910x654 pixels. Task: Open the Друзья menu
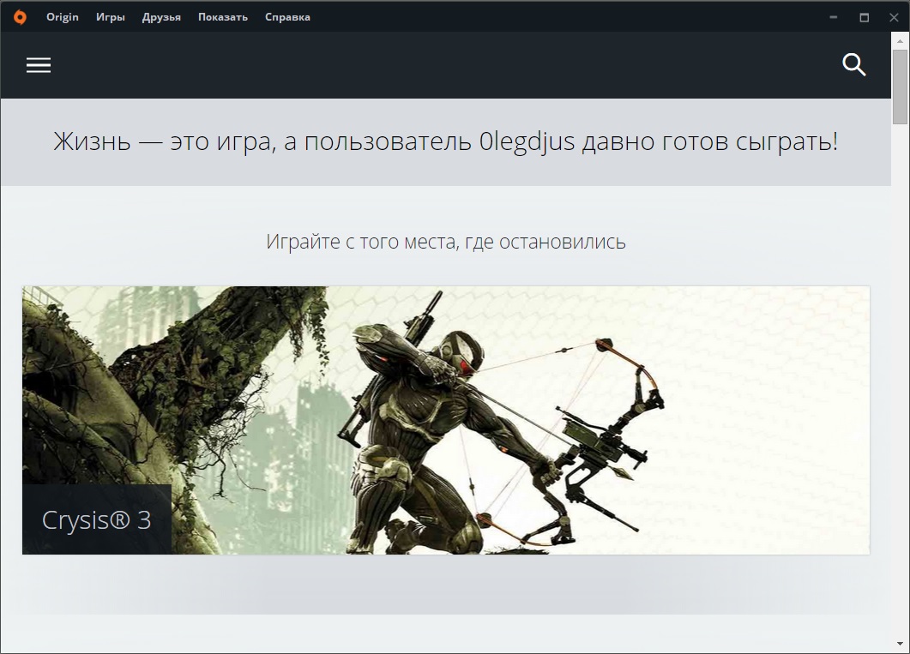coord(161,17)
